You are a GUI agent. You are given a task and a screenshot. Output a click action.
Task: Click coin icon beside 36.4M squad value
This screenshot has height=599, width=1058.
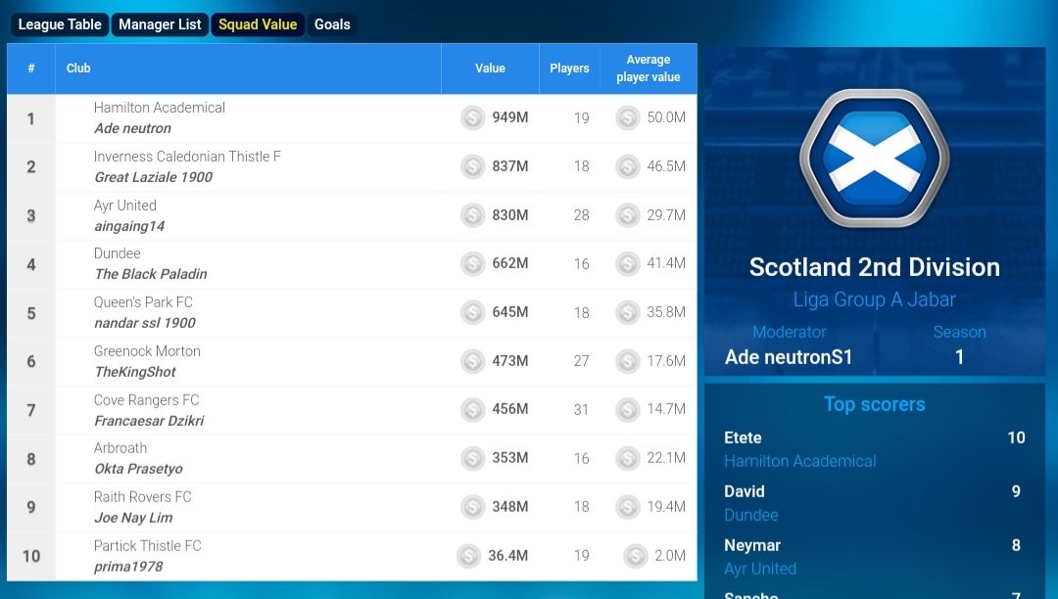(x=469, y=556)
